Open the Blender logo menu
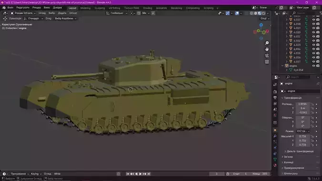 4,8
